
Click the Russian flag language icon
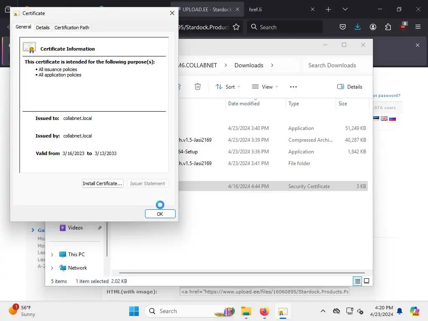coord(392,118)
